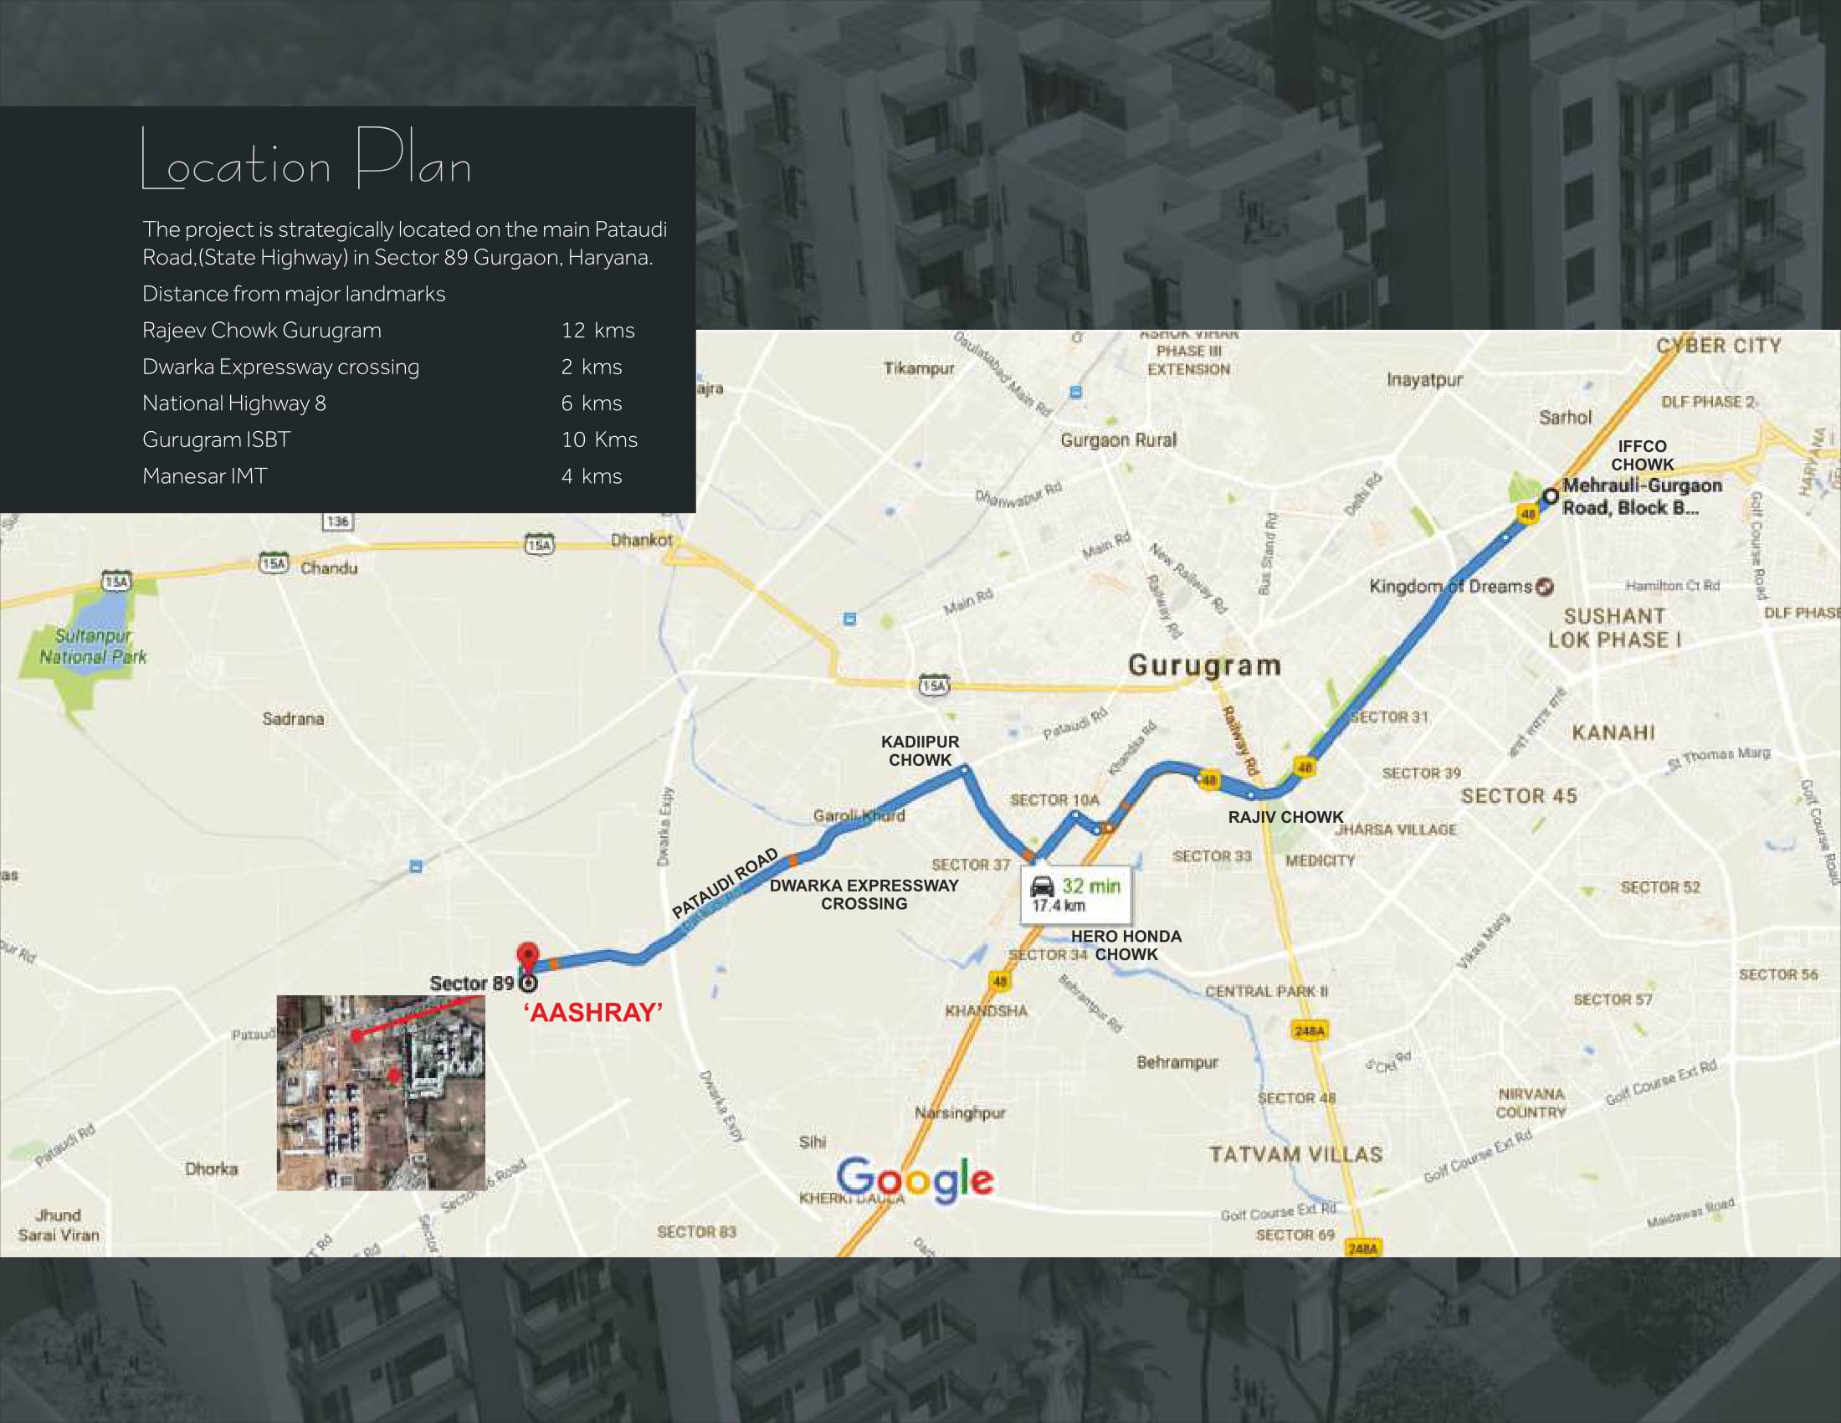Open the satellite image thumbnail of the site
This screenshot has width=1841, height=1423.
point(381,1092)
